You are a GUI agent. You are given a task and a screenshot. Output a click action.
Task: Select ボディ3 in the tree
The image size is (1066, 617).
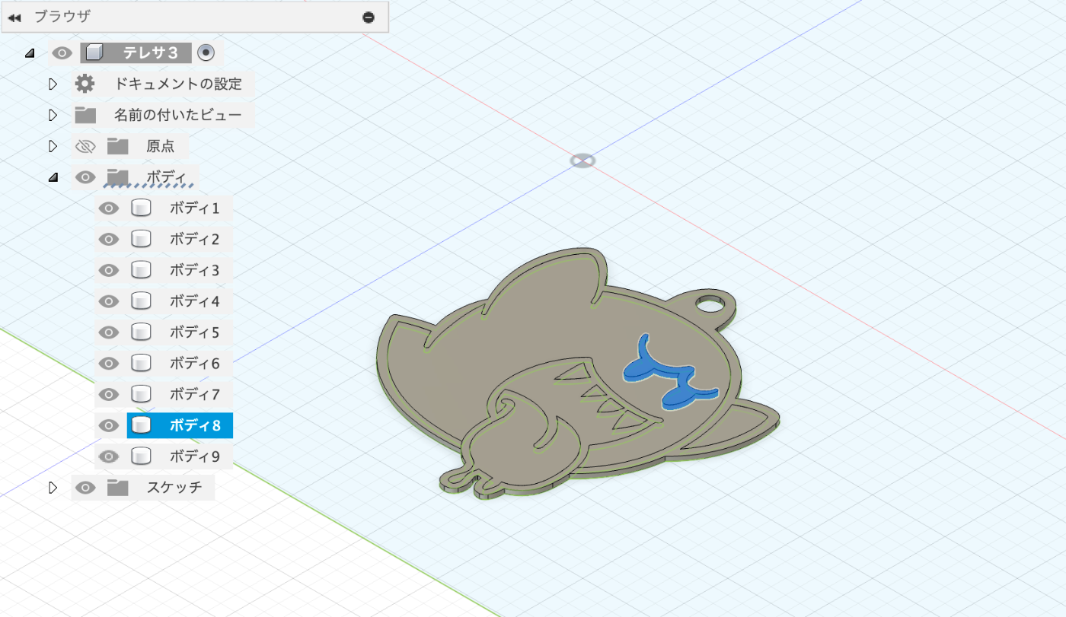pos(194,270)
